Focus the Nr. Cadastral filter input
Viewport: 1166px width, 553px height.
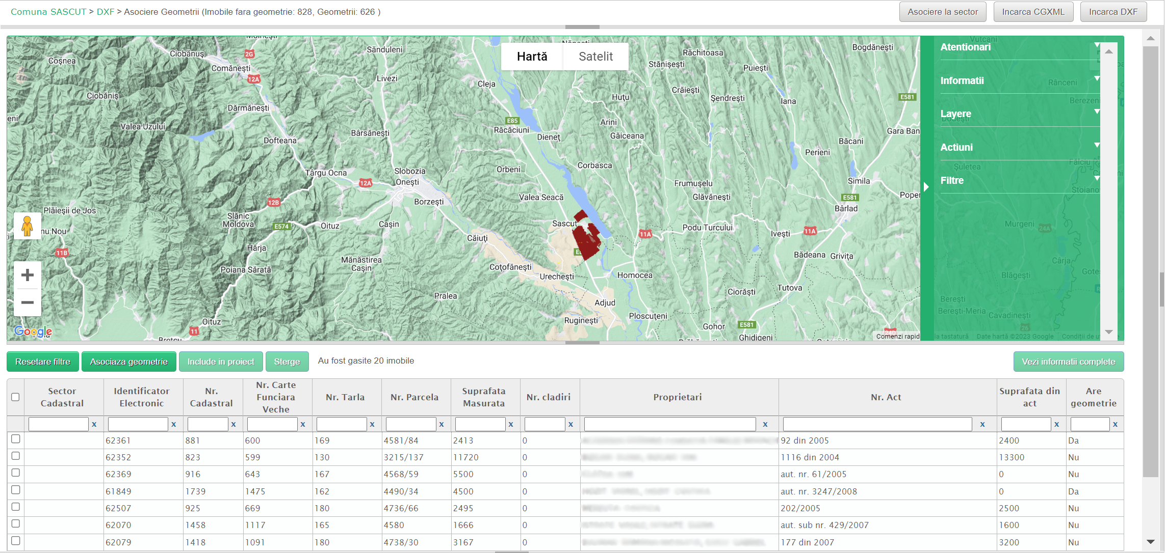tap(208, 424)
